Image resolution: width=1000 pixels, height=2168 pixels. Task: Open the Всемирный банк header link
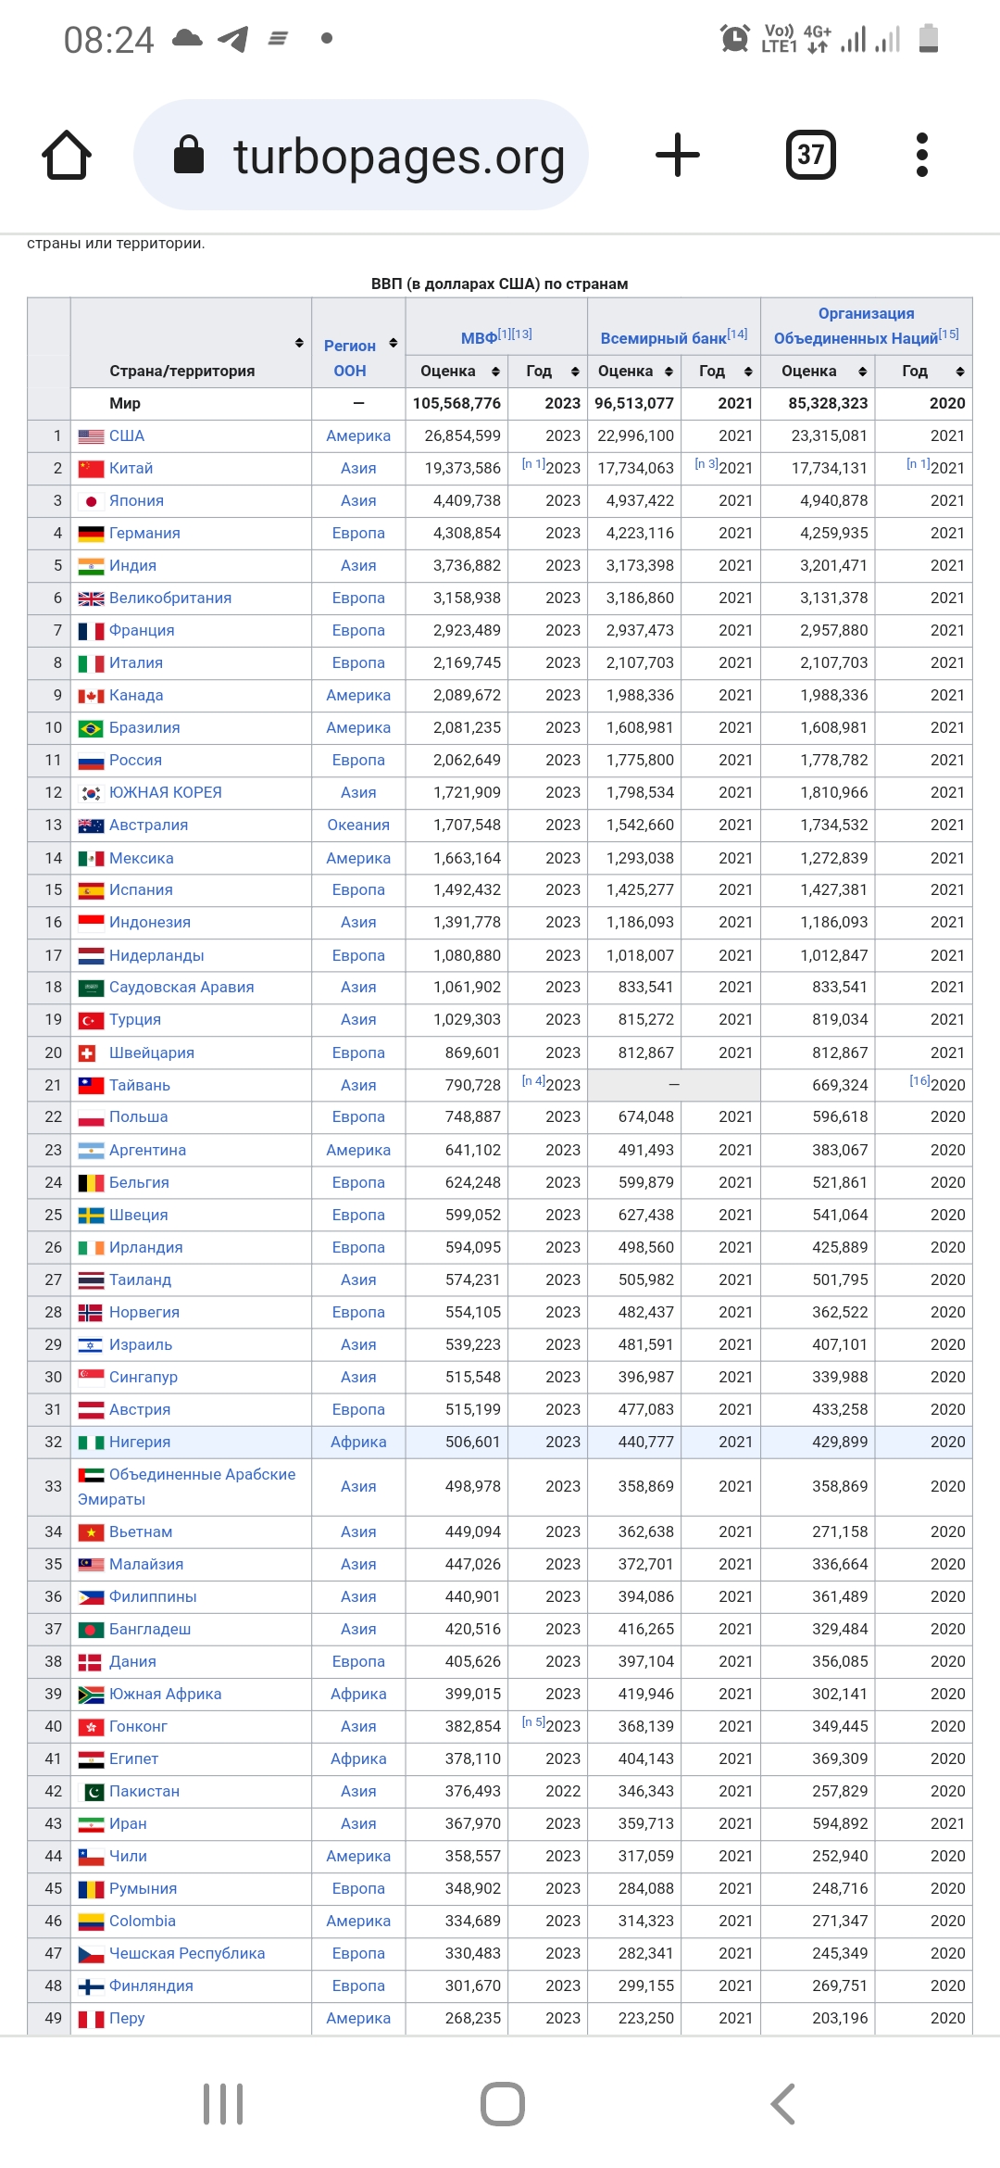(x=663, y=338)
